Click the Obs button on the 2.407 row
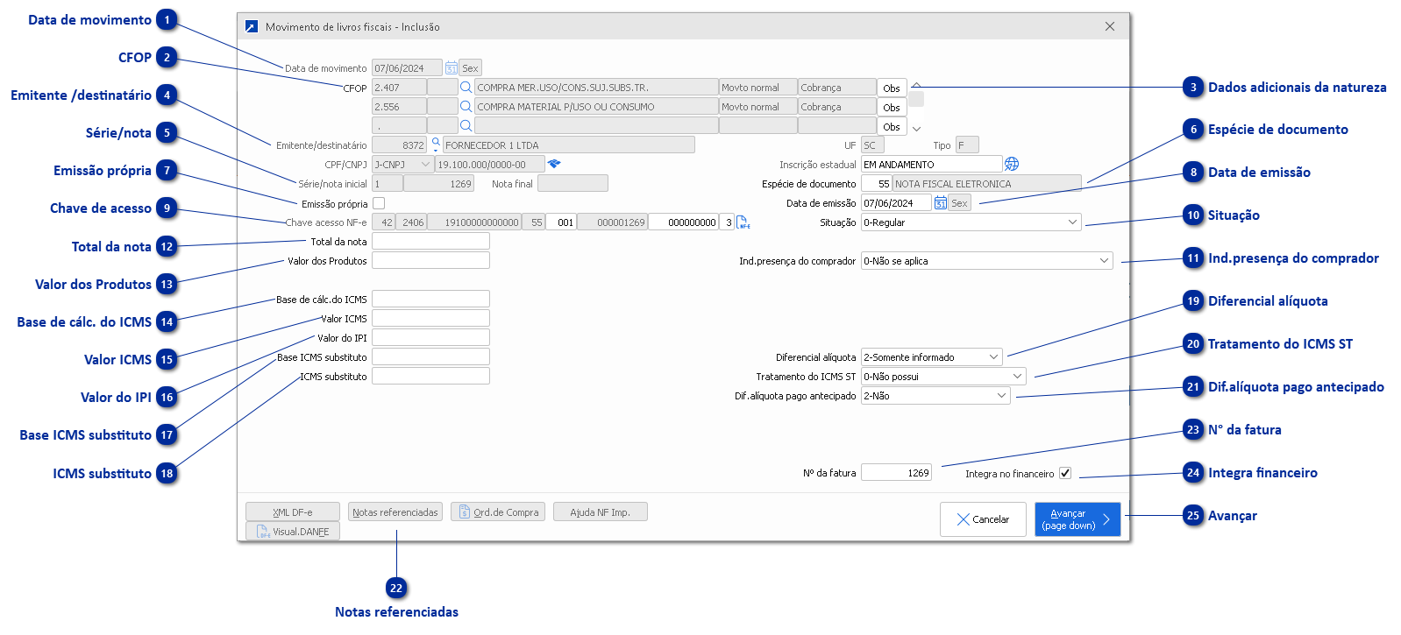 tap(892, 88)
